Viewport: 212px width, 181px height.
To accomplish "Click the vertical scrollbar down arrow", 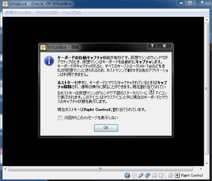I will (x=207, y=163).
